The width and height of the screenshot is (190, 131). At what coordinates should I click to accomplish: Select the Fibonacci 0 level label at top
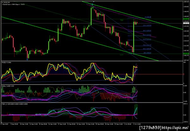(148, 17)
